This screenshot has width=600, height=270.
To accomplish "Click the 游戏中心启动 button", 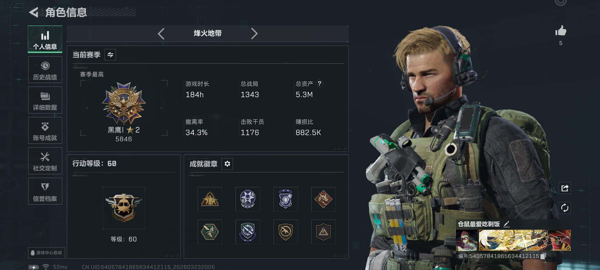I will click(x=46, y=253).
